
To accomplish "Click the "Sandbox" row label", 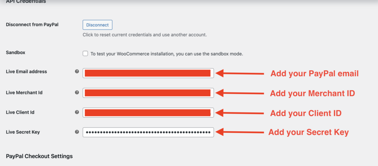I will coord(16,52).
